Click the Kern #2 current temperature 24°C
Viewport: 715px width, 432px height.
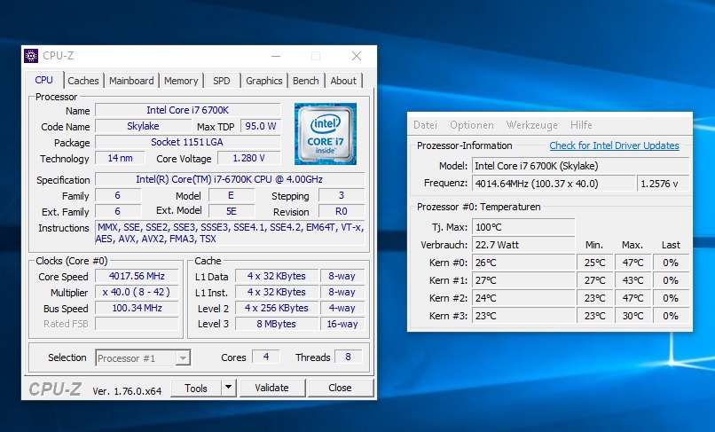click(x=523, y=298)
